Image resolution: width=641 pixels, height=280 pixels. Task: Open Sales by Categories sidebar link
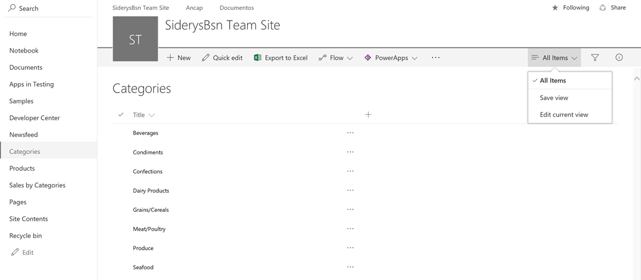pos(37,185)
